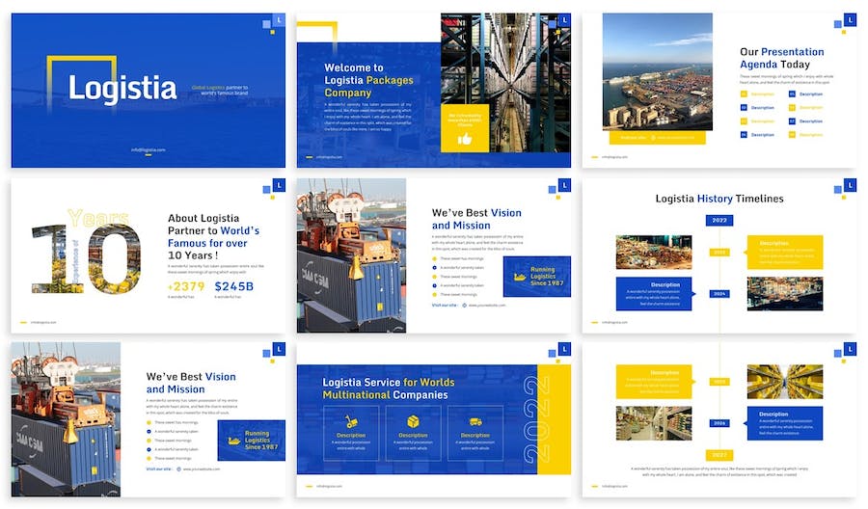
Task: Click the +2379 statistic on the About slide
Action: [185, 286]
